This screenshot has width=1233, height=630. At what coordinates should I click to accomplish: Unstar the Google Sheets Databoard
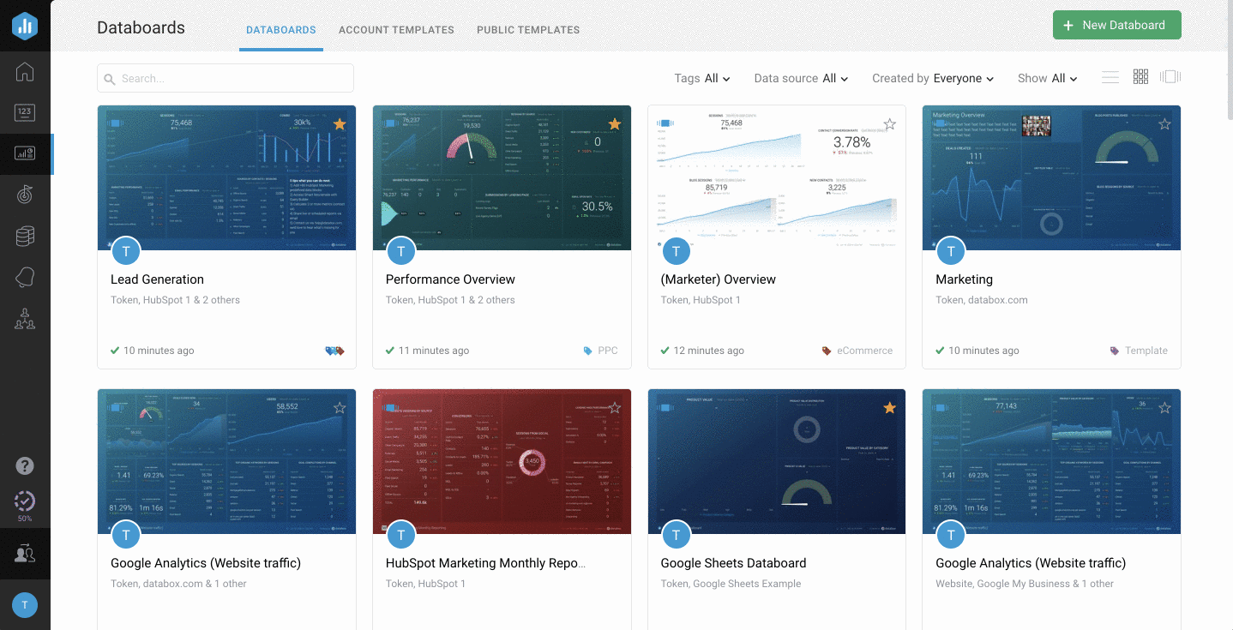pos(889,408)
